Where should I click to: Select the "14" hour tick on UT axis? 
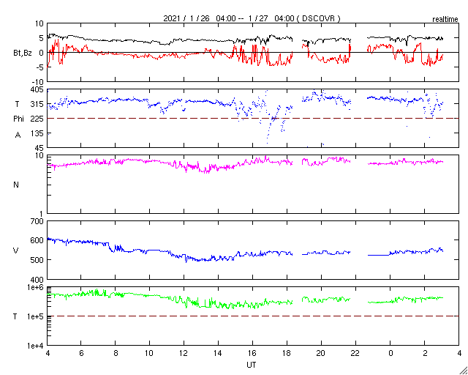(218, 353)
